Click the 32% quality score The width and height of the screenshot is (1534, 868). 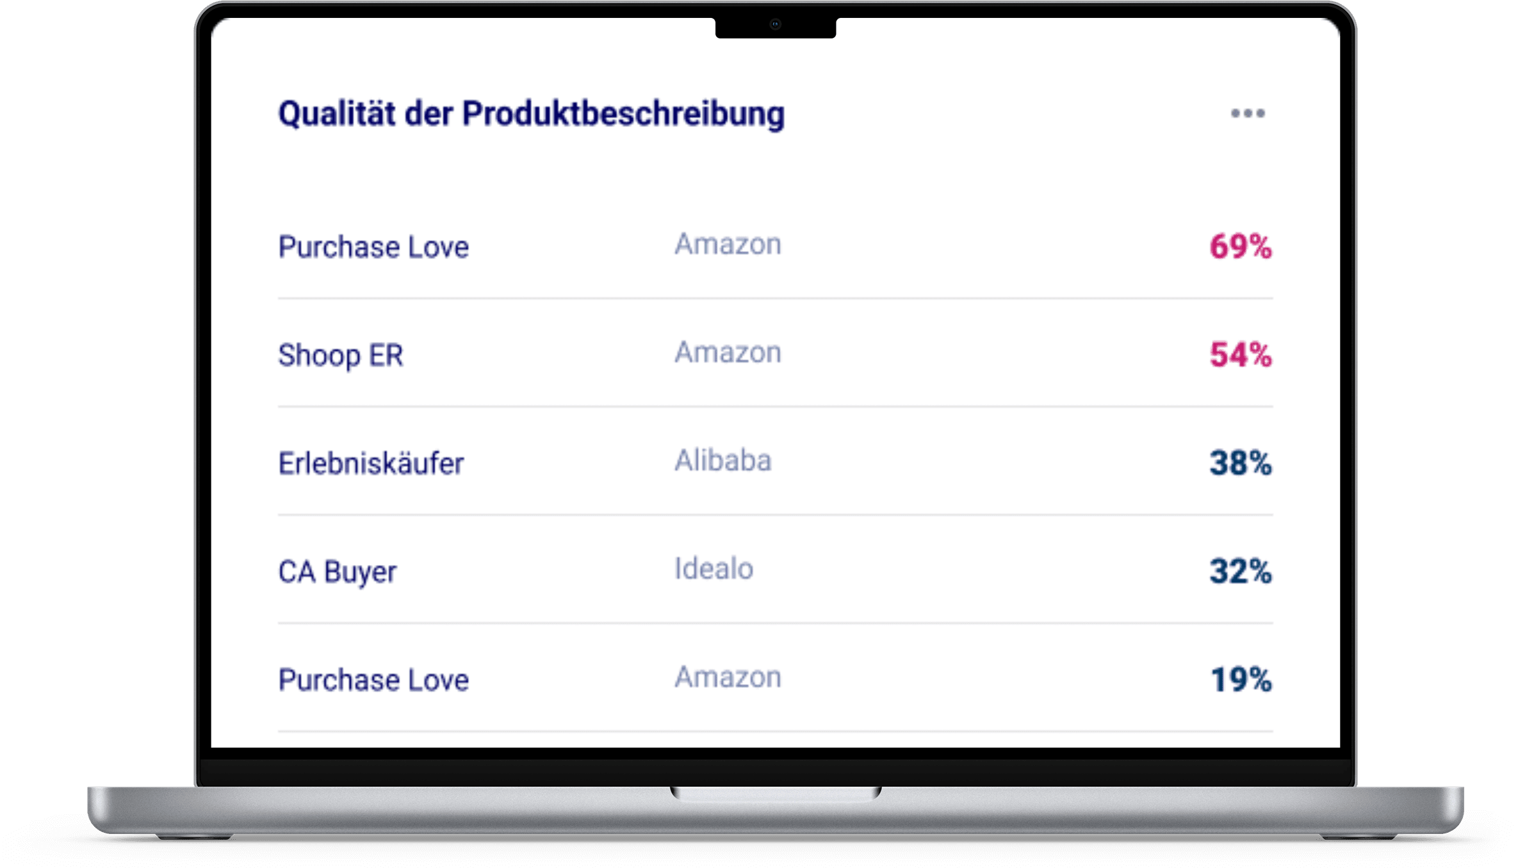tap(1240, 572)
